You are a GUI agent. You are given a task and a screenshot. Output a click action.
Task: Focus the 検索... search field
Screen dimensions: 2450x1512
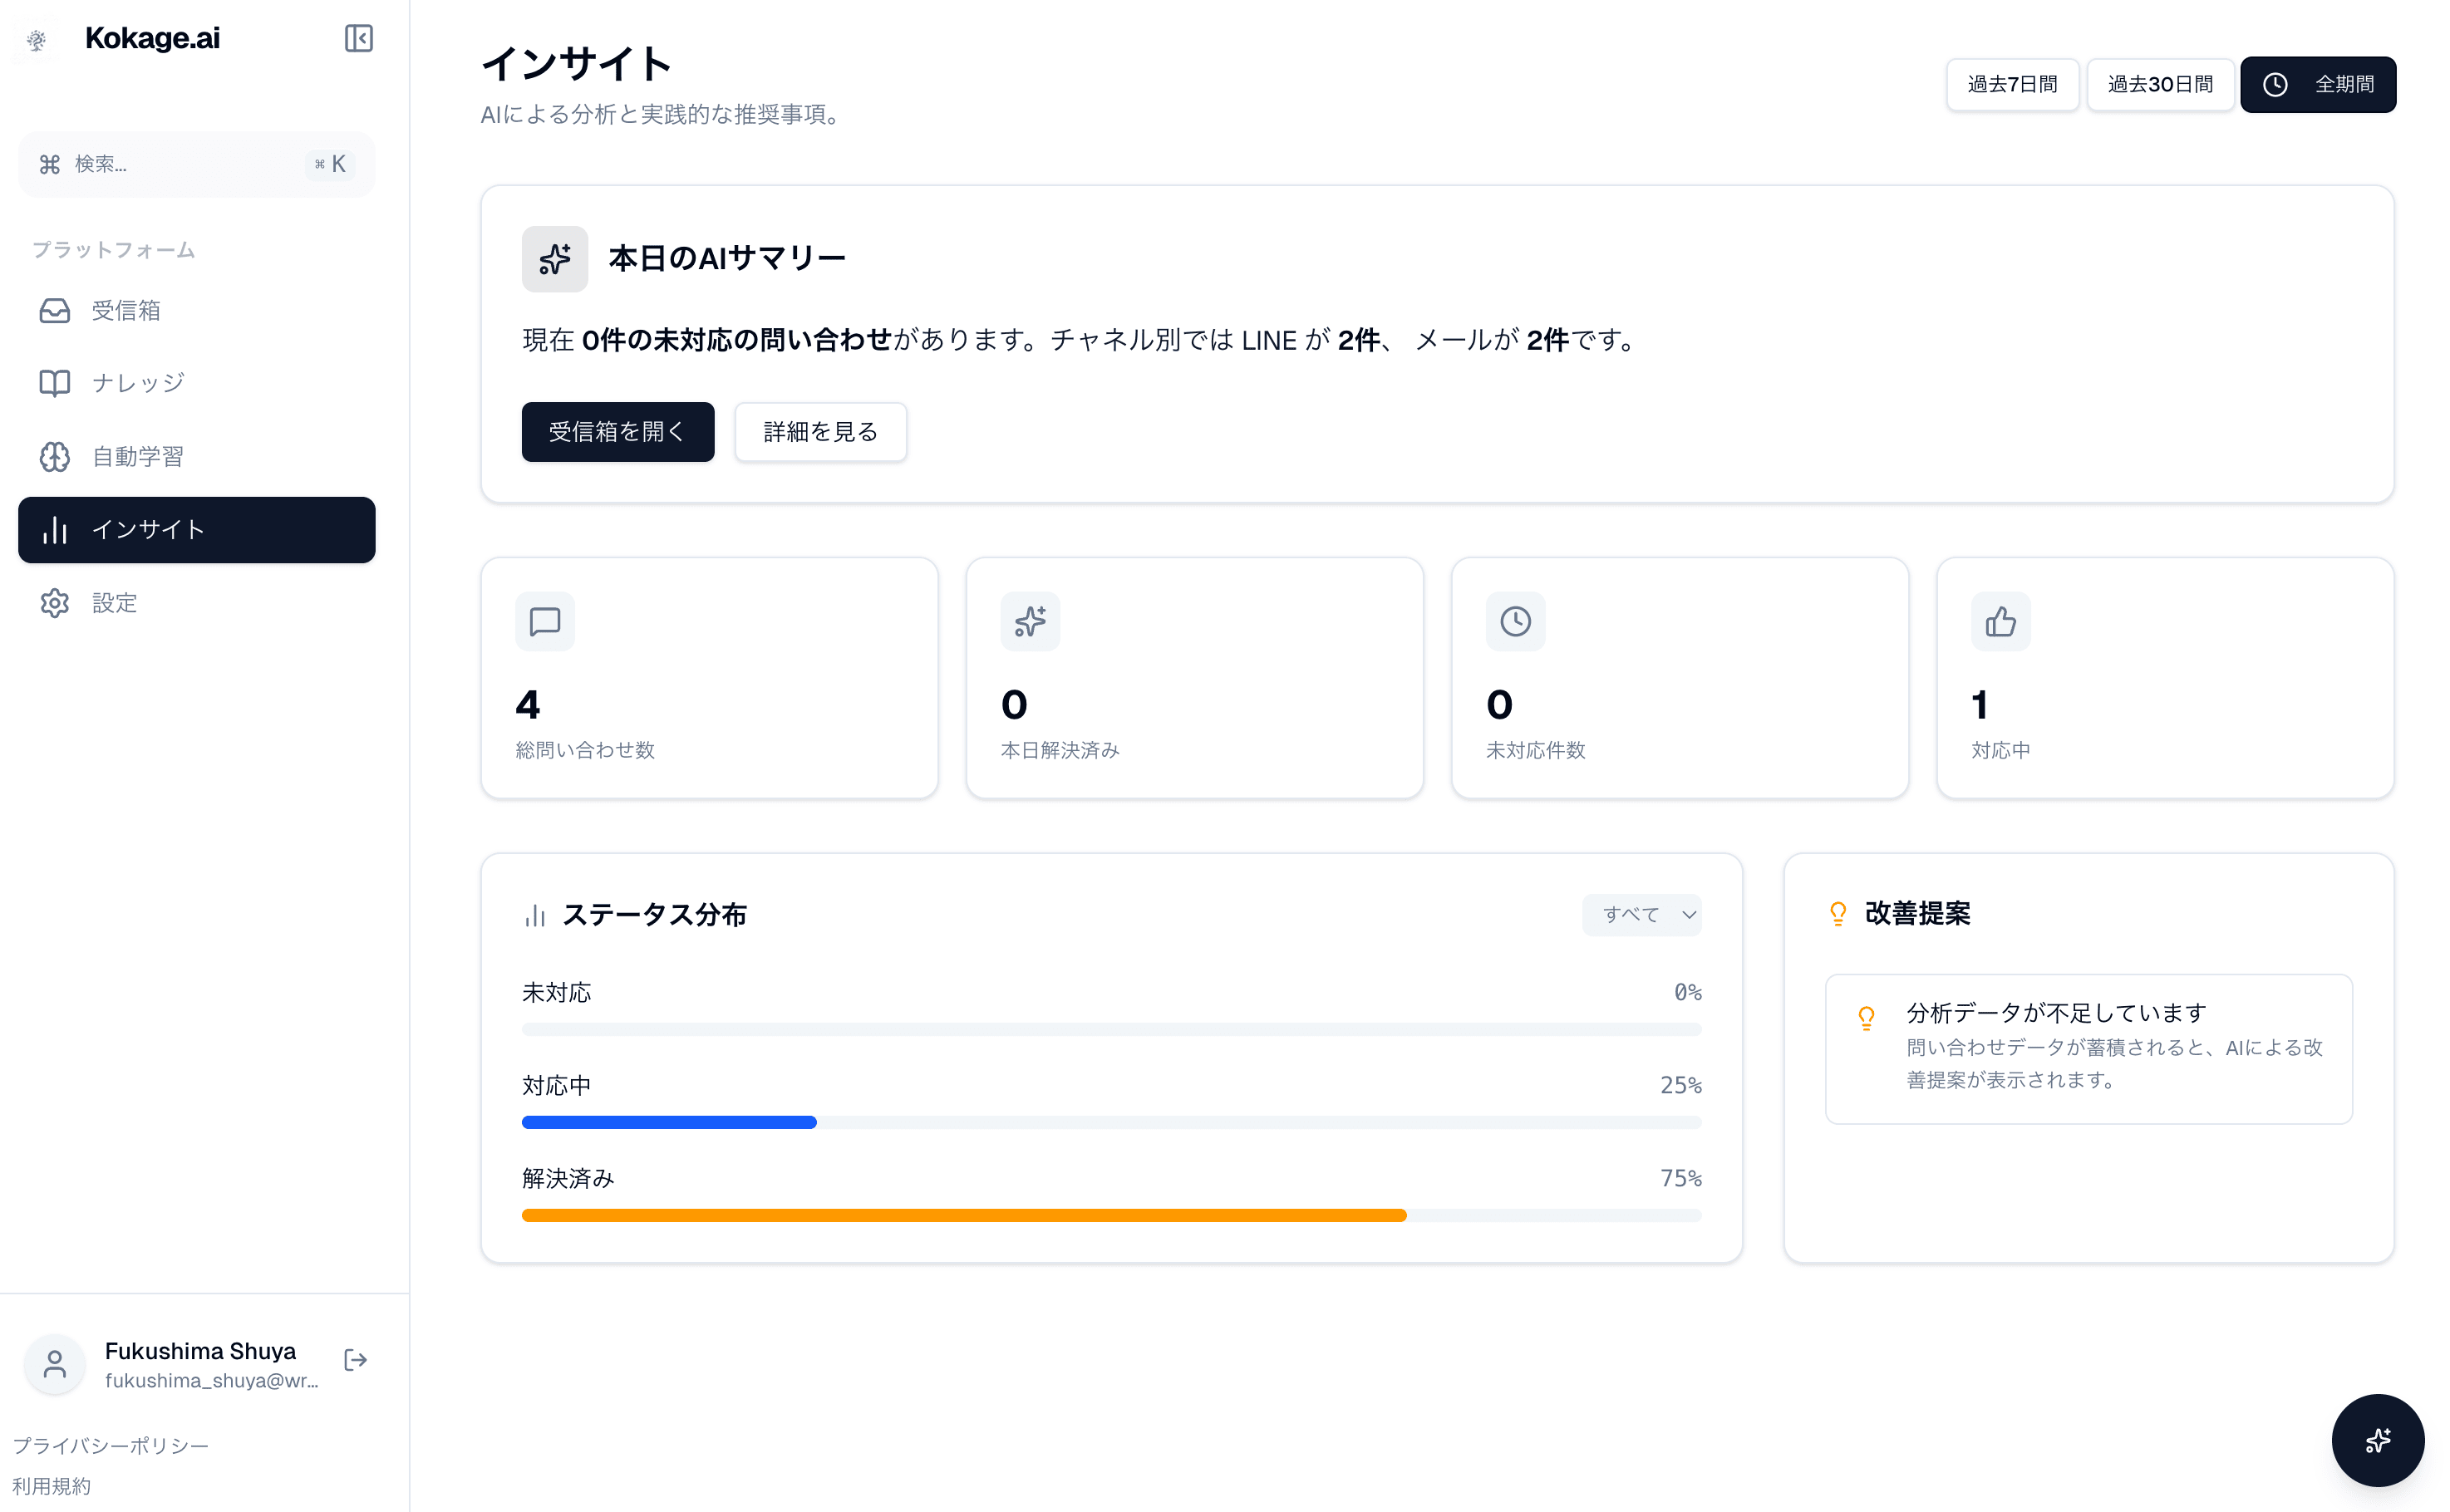click(196, 164)
